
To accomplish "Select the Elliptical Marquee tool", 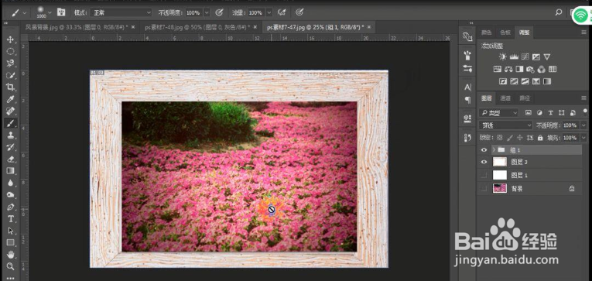I will point(11,51).
